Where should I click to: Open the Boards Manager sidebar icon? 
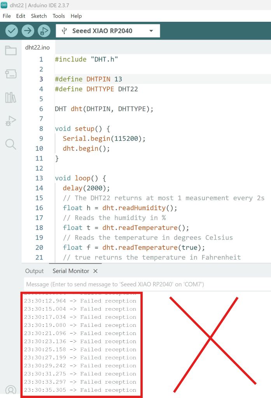pyautogui.click(x=10, y=74)
